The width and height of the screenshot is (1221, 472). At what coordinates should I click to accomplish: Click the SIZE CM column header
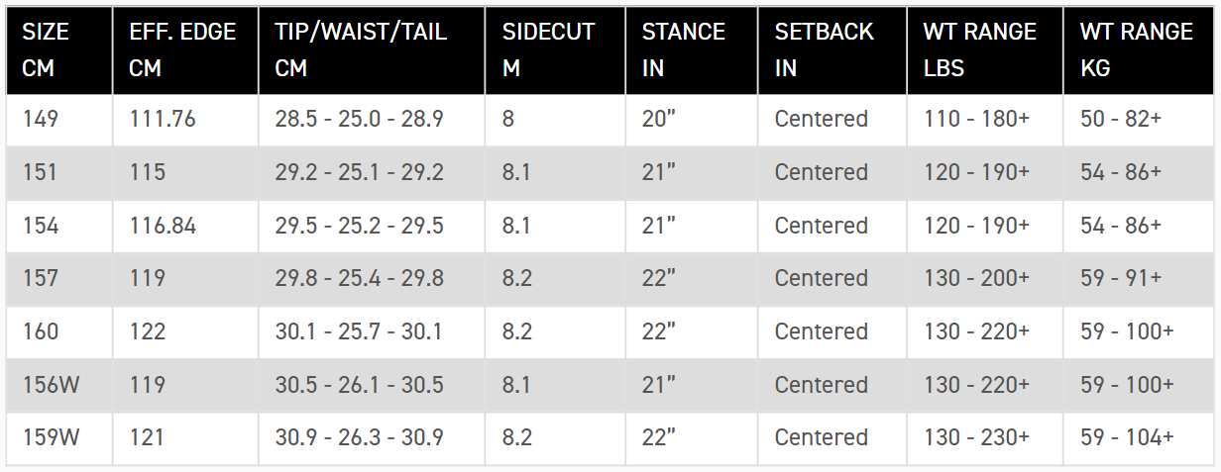pyautogui.click(x=47, y=49)
